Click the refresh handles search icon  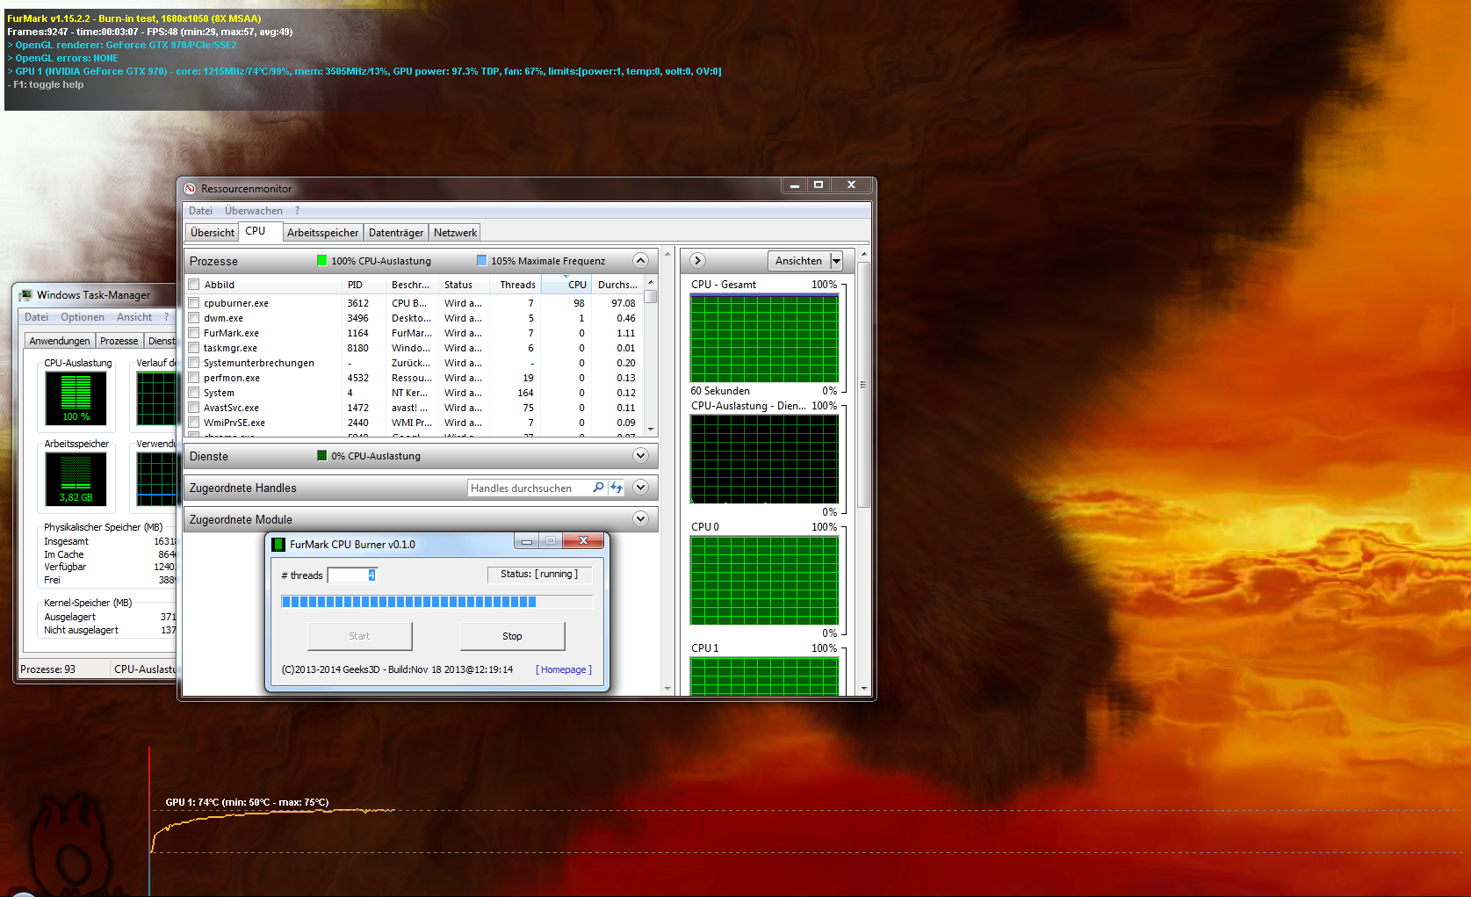617,488
